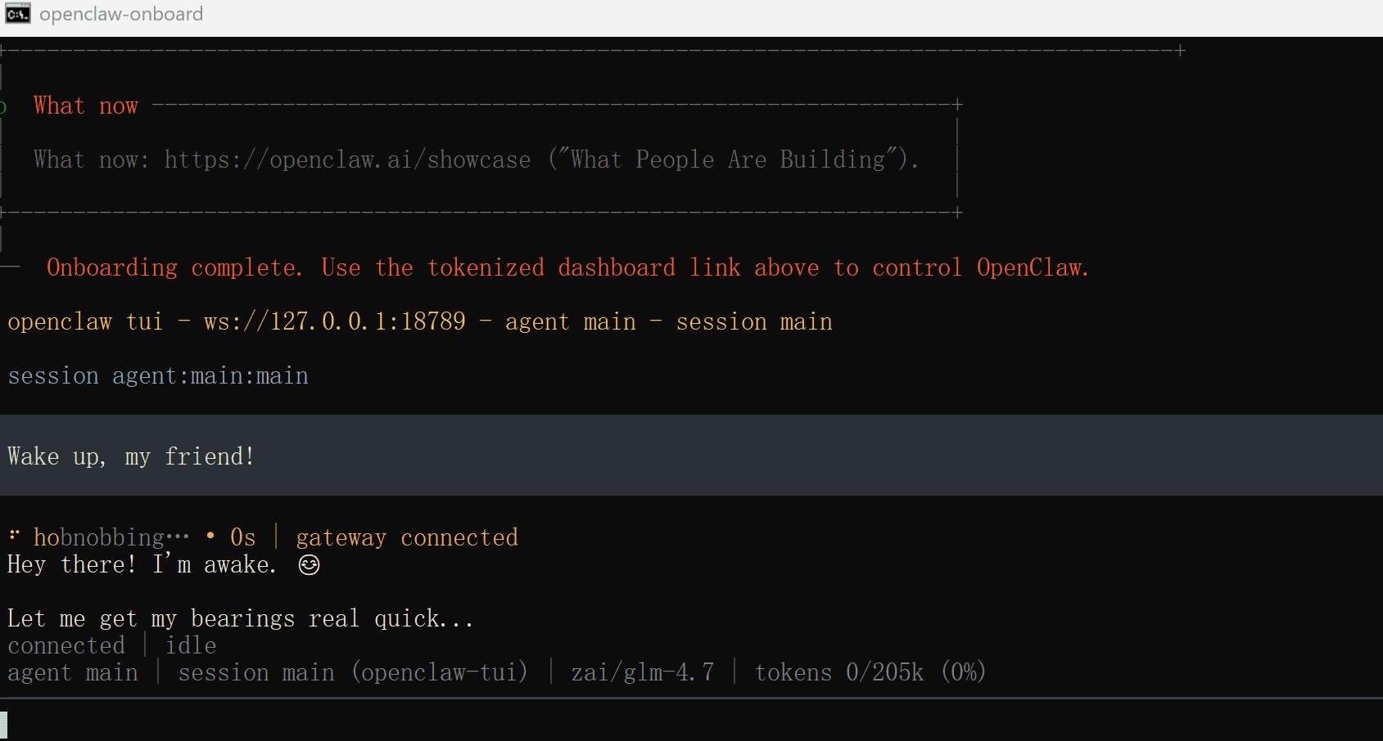
Task: Click the session main (openclaw-tui) footer label
Action: pyautogui.click(x=353, y=672)
